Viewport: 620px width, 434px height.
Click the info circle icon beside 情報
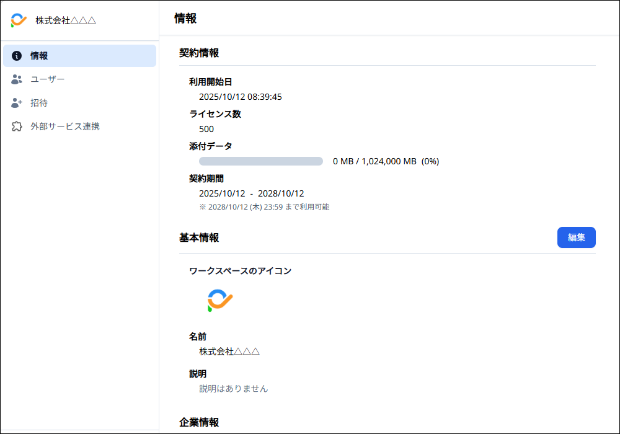[x=17, y=56]
